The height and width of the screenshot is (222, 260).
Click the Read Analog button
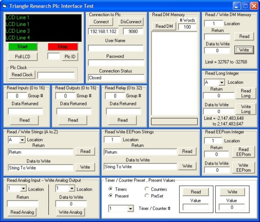(22, 212)
